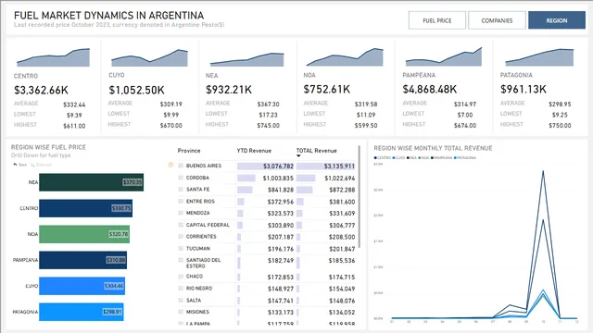Select the NOA green bar in fuel price chart
The width and height of the screenshot is (593, 333).
point(84,234)
